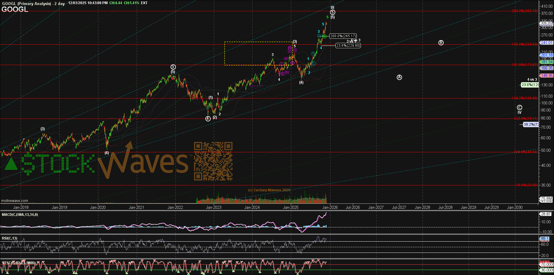
Task: Click the green 181.94 price axis marker
Action: click(547, 62)
